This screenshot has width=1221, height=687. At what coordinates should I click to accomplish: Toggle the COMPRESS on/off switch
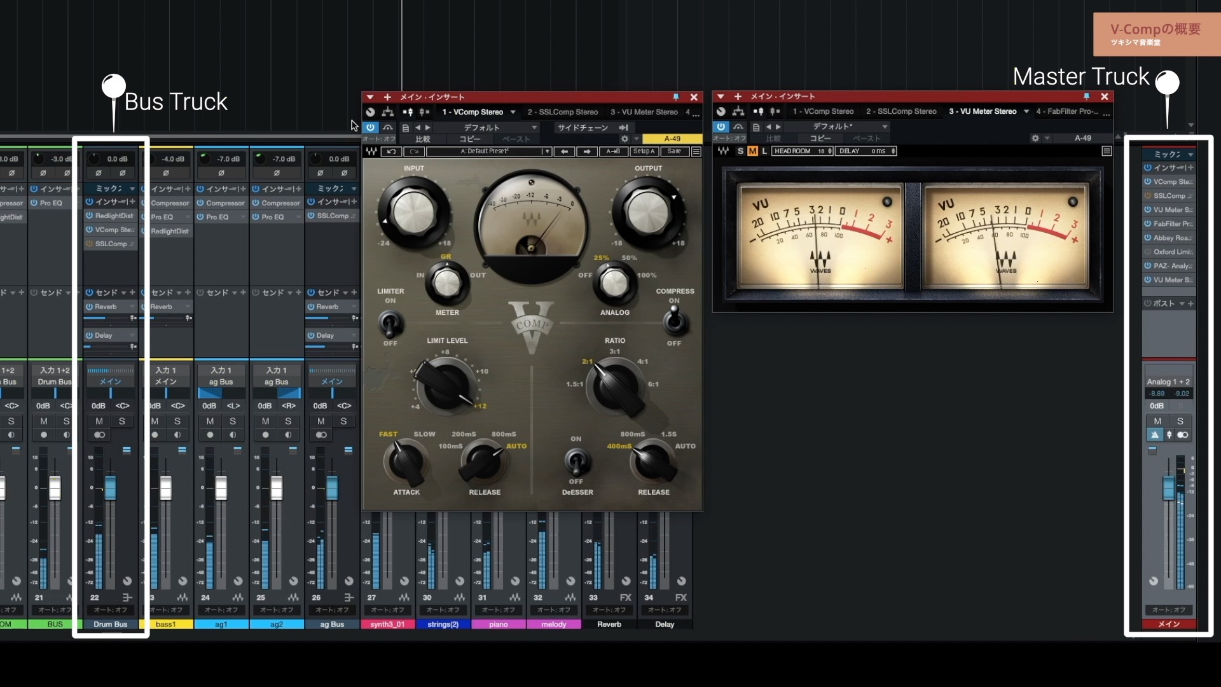click(674, 319)
